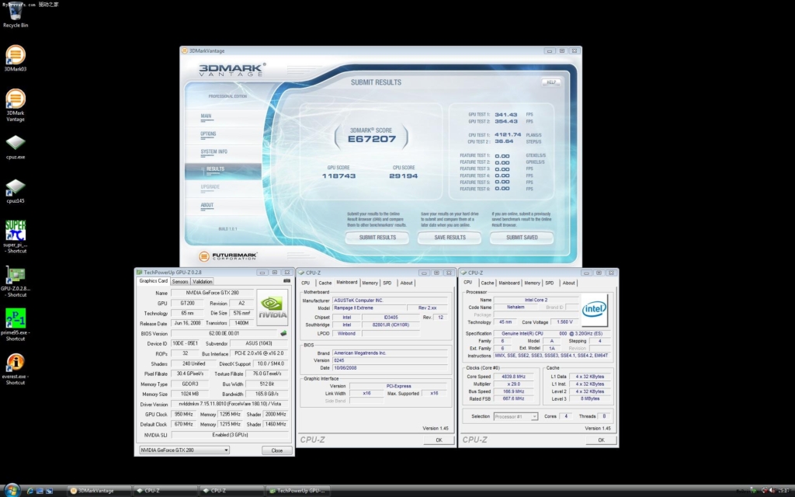Click the HELP button in 3DMark Vantage
Image resolution: width=795 pixels, height=497 pixels.
[551, 82]
